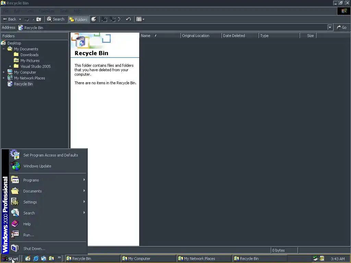Open the View menu
Viewport: 351px width, 263px height.
coord(29,11)
